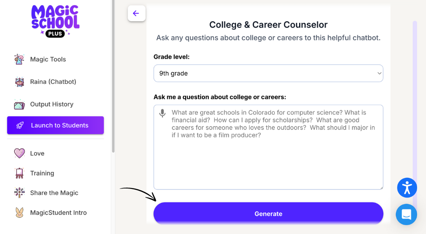The width and height of the screenshot is (426, 234).
Task: Click the Share the Magic fireworks icon
Action: [x=19, y=193]
